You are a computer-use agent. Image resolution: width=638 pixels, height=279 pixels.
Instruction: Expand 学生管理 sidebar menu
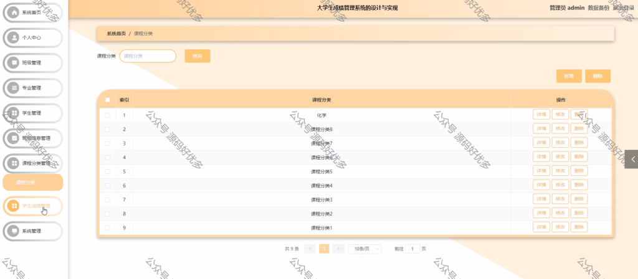(33, 113)
